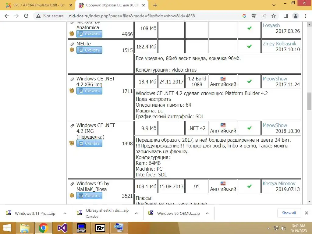Open downloaded Windows 95 QEMU....zip file
This screenshot has height=234, width=312.
(x=175, y=213)
